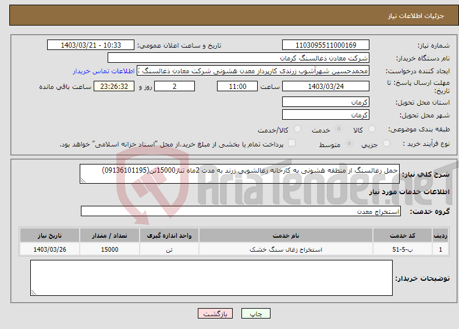Toggle the اسناد خزانه اسلامی payment checkbox
This screenshot has height=329, width=459.
[x=291, y=143]
